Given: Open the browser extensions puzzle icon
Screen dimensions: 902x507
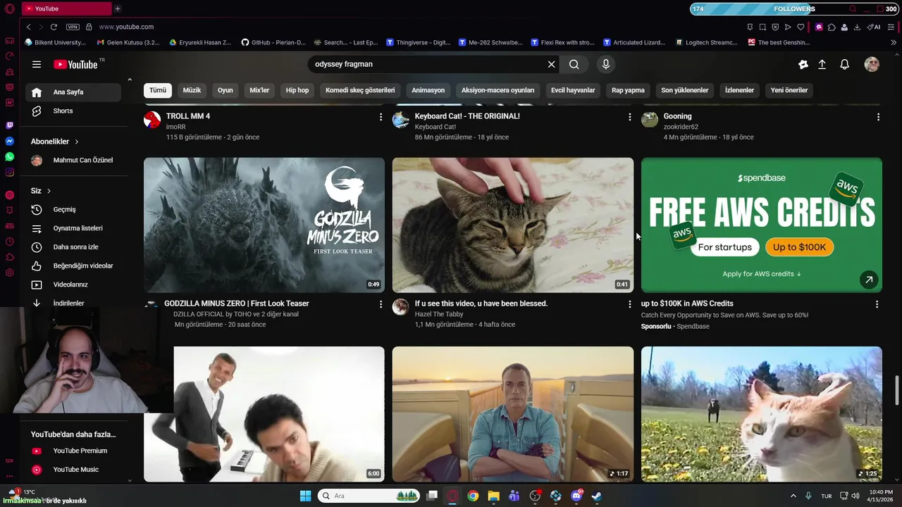Looking at the screenshot, I should pos(832,27).
